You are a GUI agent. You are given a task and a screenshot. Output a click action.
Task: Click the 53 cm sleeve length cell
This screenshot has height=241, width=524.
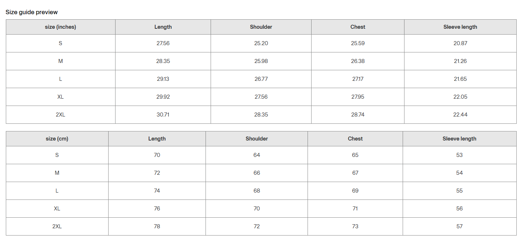tap(459, 155)
